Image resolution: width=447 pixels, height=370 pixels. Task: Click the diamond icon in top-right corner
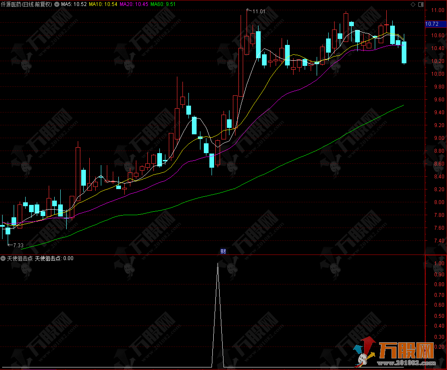(x=413, y=4)
